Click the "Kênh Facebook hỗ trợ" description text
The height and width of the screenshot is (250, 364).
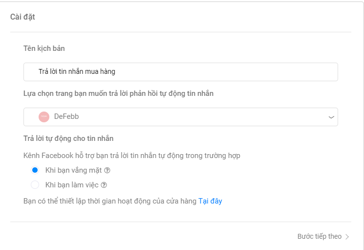(x=132, y=156)
